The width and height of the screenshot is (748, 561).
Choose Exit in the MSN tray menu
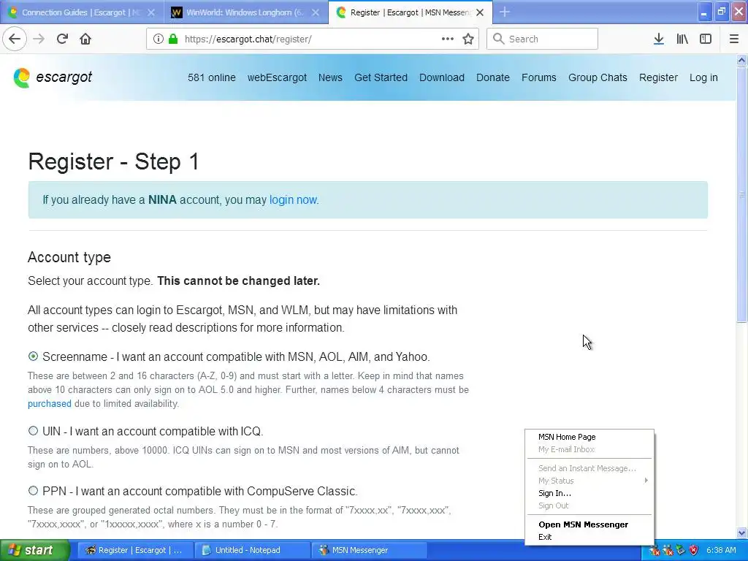545,537
